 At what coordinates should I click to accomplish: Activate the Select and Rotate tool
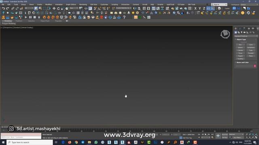58,8
